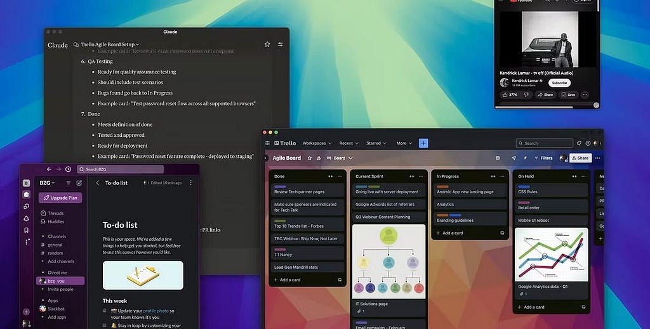Open Threads in Slack sidebar
The image size is (650, 329).
[x=52, y=213]
